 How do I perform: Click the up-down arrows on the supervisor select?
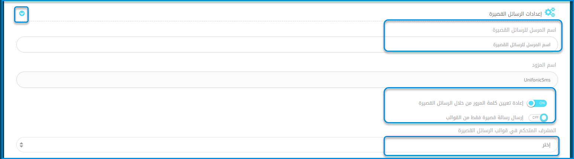(x=22, y=145)
